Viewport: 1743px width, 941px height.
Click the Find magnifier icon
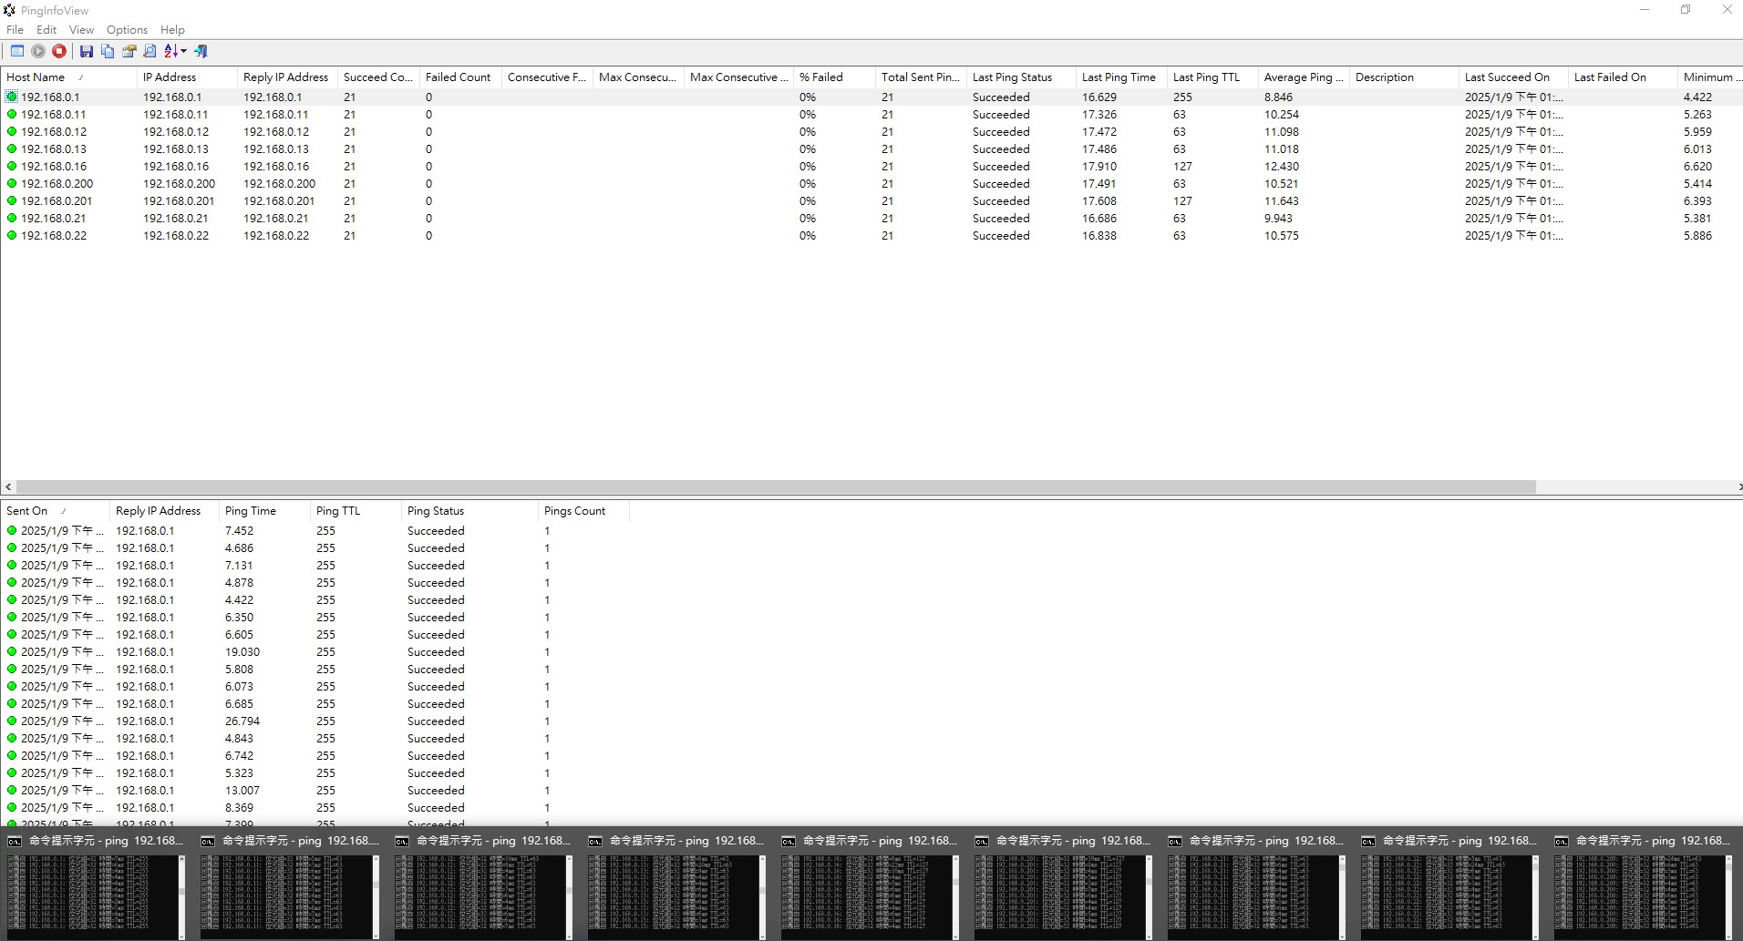[150, 52]
